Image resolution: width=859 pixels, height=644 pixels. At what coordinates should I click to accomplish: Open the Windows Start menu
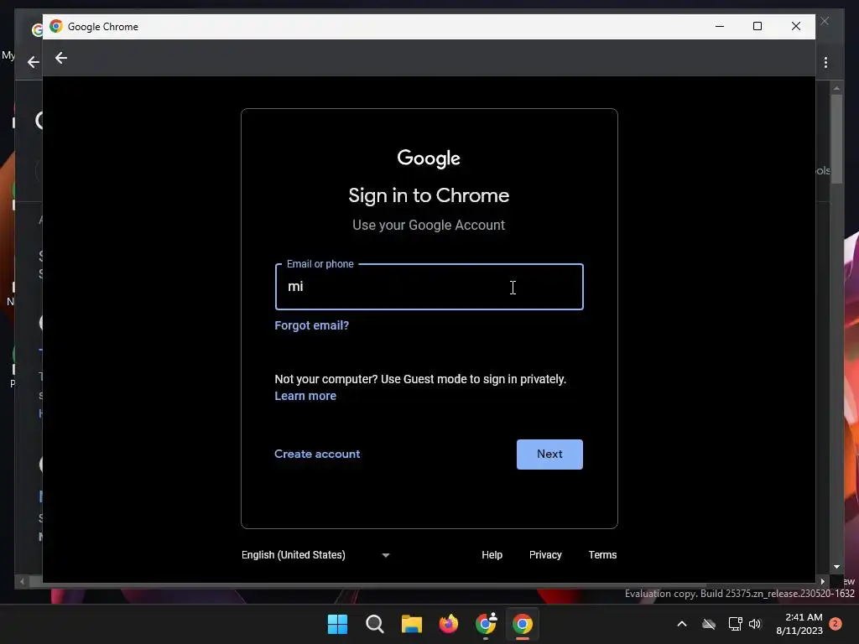coord(337,624)
